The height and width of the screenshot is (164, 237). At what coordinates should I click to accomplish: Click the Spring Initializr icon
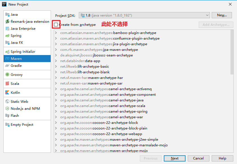pyautogui.click(x=7, y=52)
